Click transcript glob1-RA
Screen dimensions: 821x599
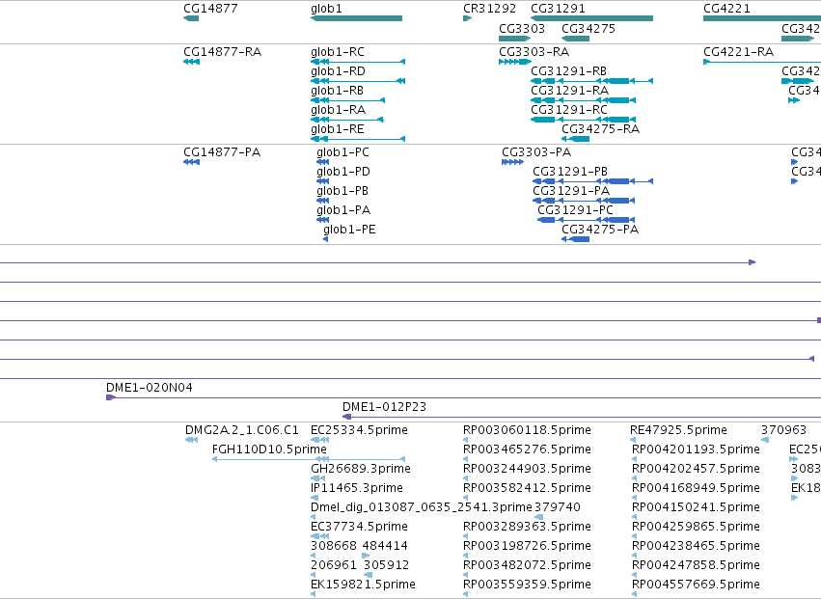(339, 110)
